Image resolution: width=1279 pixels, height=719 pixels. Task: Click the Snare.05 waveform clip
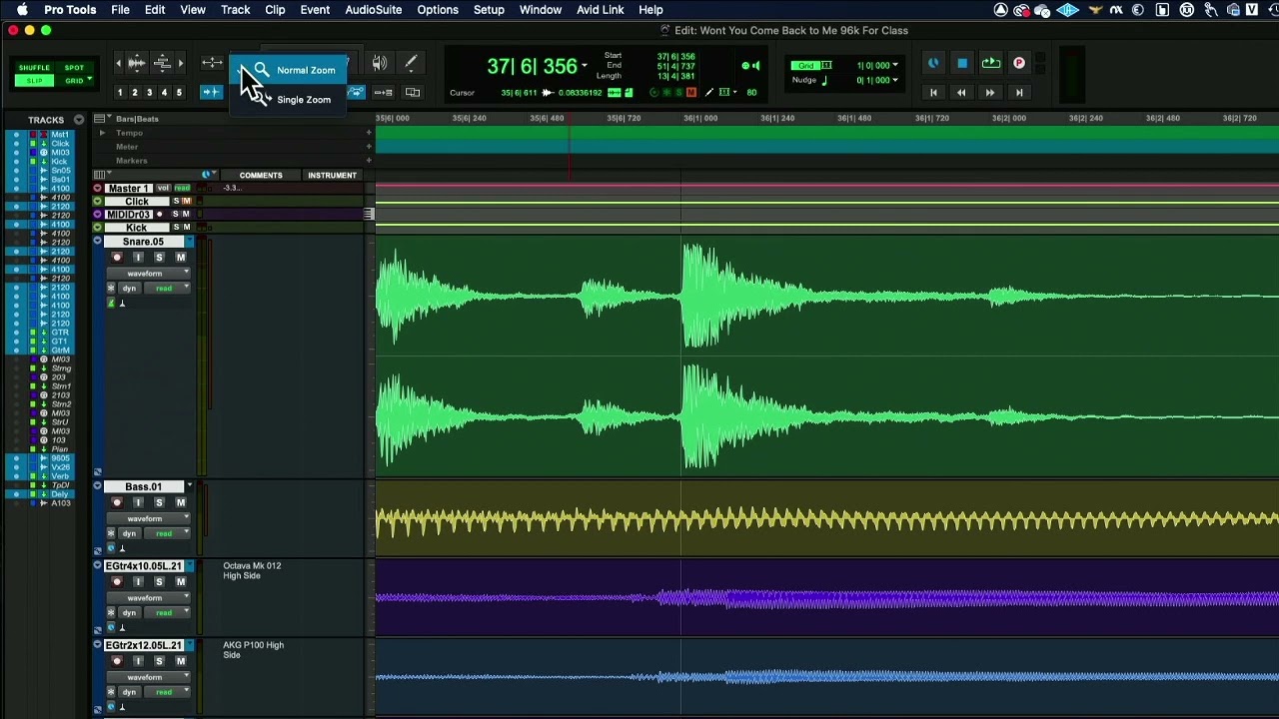click(827, 357)
